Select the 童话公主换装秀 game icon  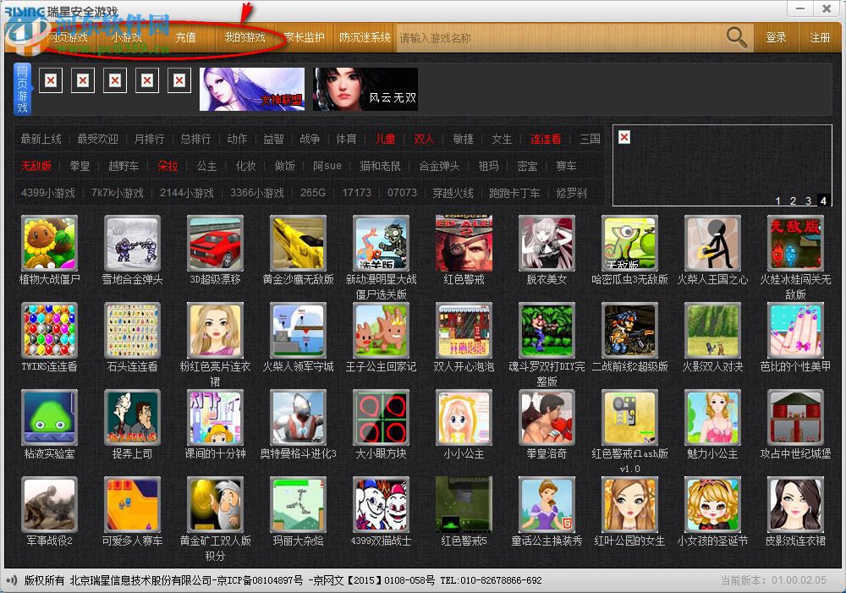[x=547, y=504]
